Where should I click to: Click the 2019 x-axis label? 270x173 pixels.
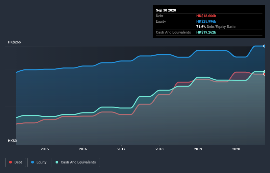pos(198,149)
